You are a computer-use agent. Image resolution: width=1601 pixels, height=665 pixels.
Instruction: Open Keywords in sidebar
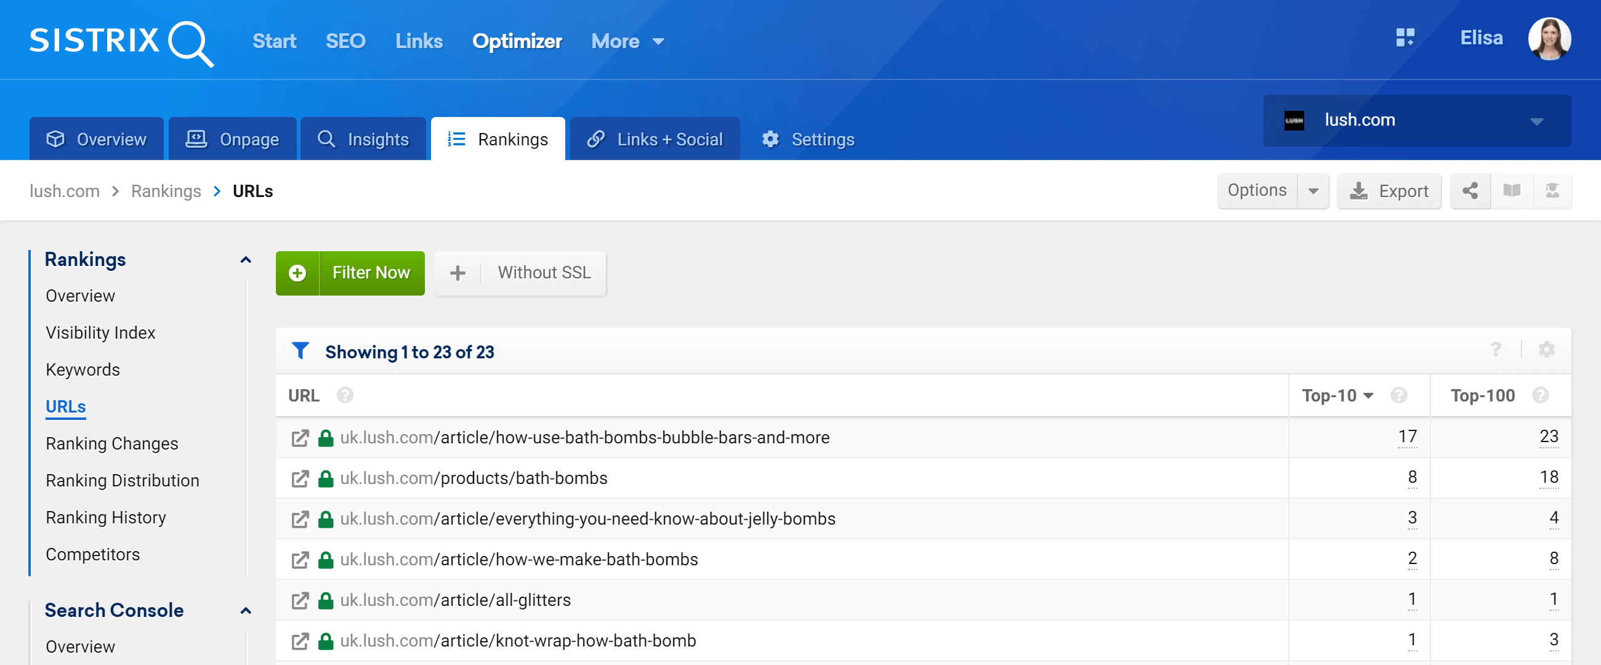click(83, 370)
